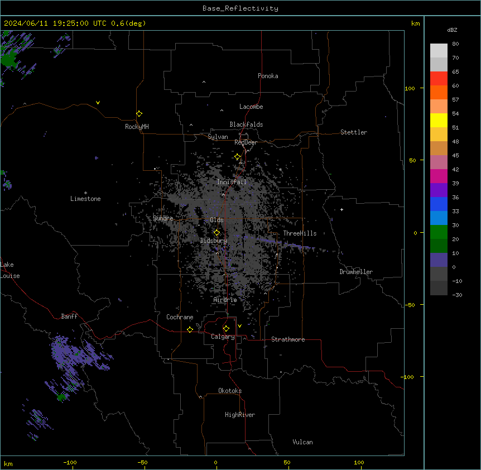The height and width of the screenshot is (470, 481).
Task: Select the light blue 30-33 dBZ legend swatch
Action: pos(439,218)
